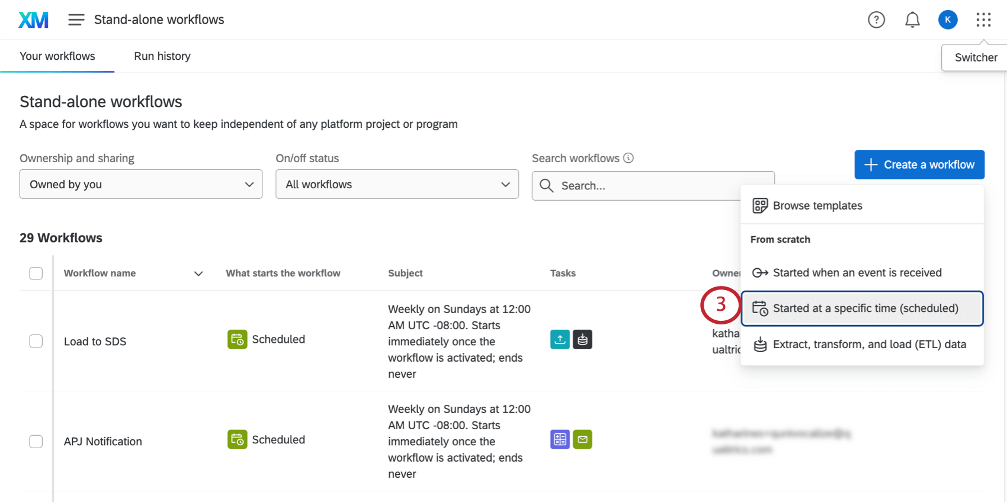Viewport: 1007px width, 502px height.
Task: Open the On/off status dropdown
Action: point(397,185)
